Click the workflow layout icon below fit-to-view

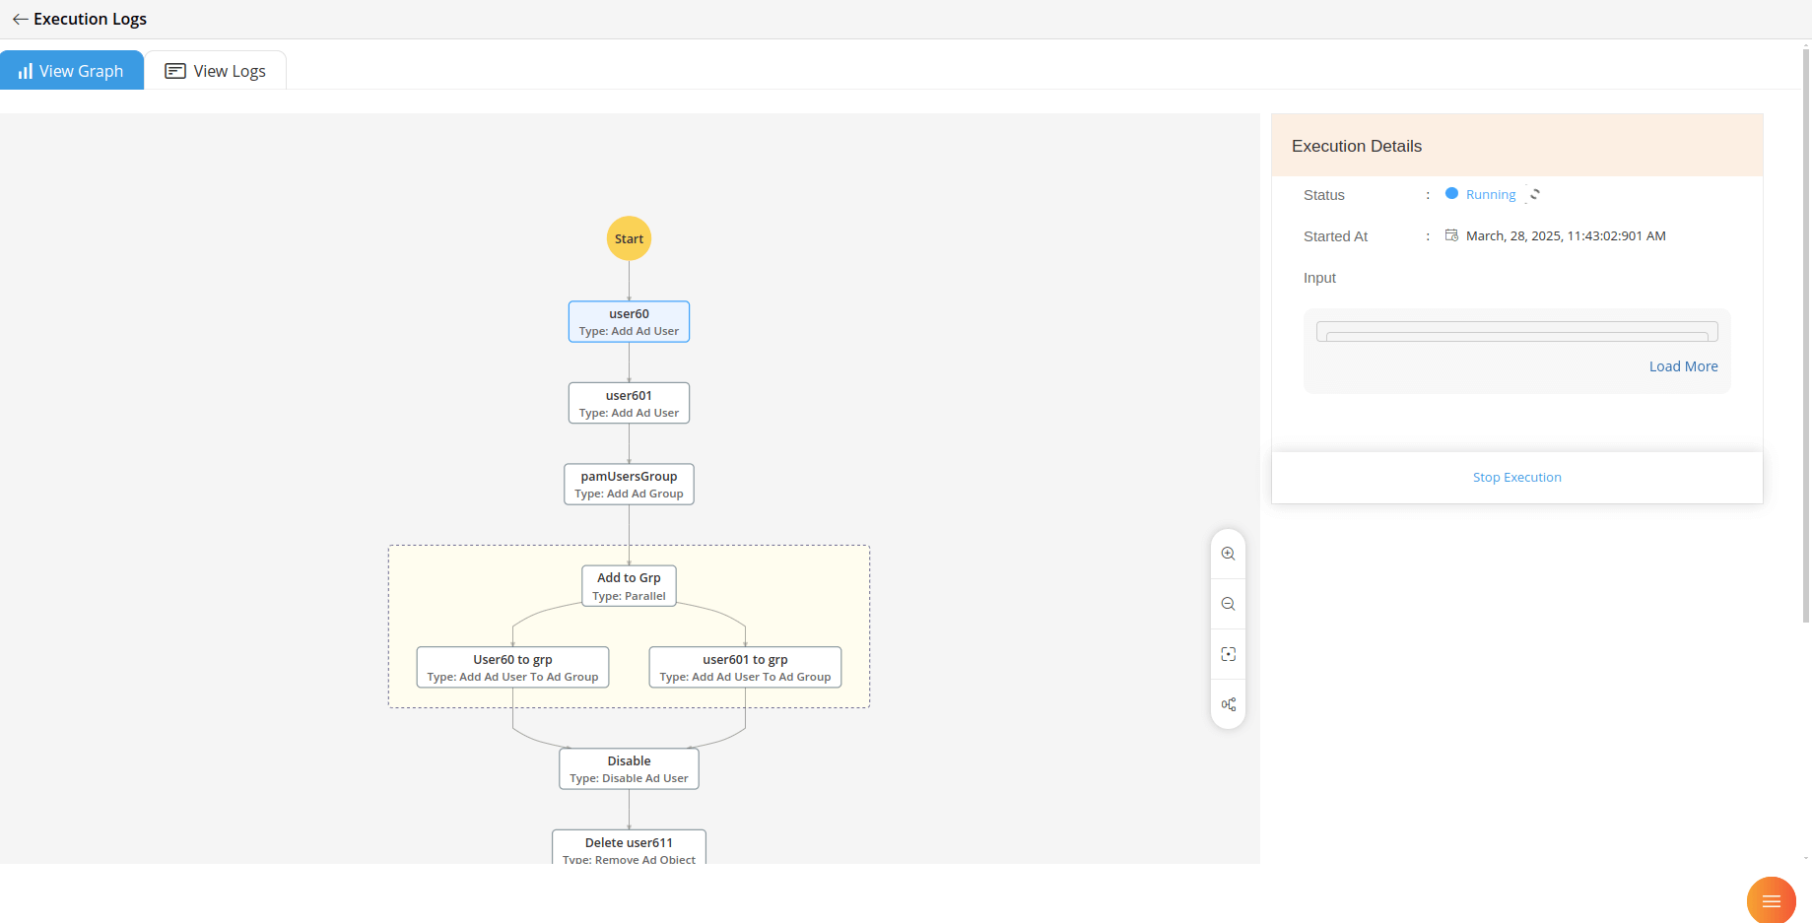point(1228,703)
